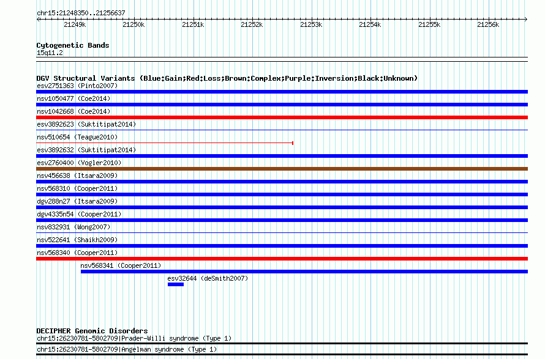Select the Prader-Willi syndrome (Type 1) entry
Viewport: 545px width, 359px height.
[134, 338]
